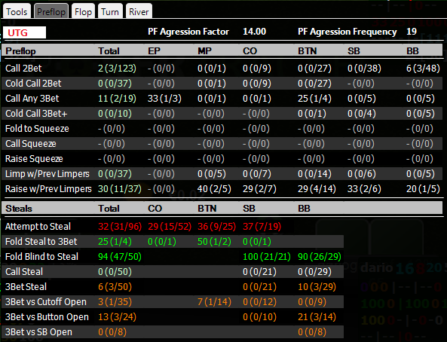Click the Steals section header
The width and height of the screenshot is (447, 342).
click(19, 209)
